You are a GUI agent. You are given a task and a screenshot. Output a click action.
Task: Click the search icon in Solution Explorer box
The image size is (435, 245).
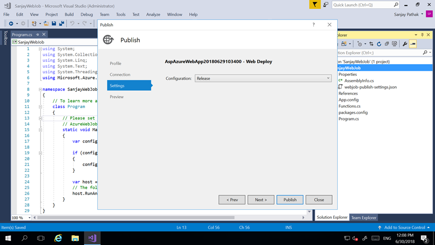coord(425,52)
